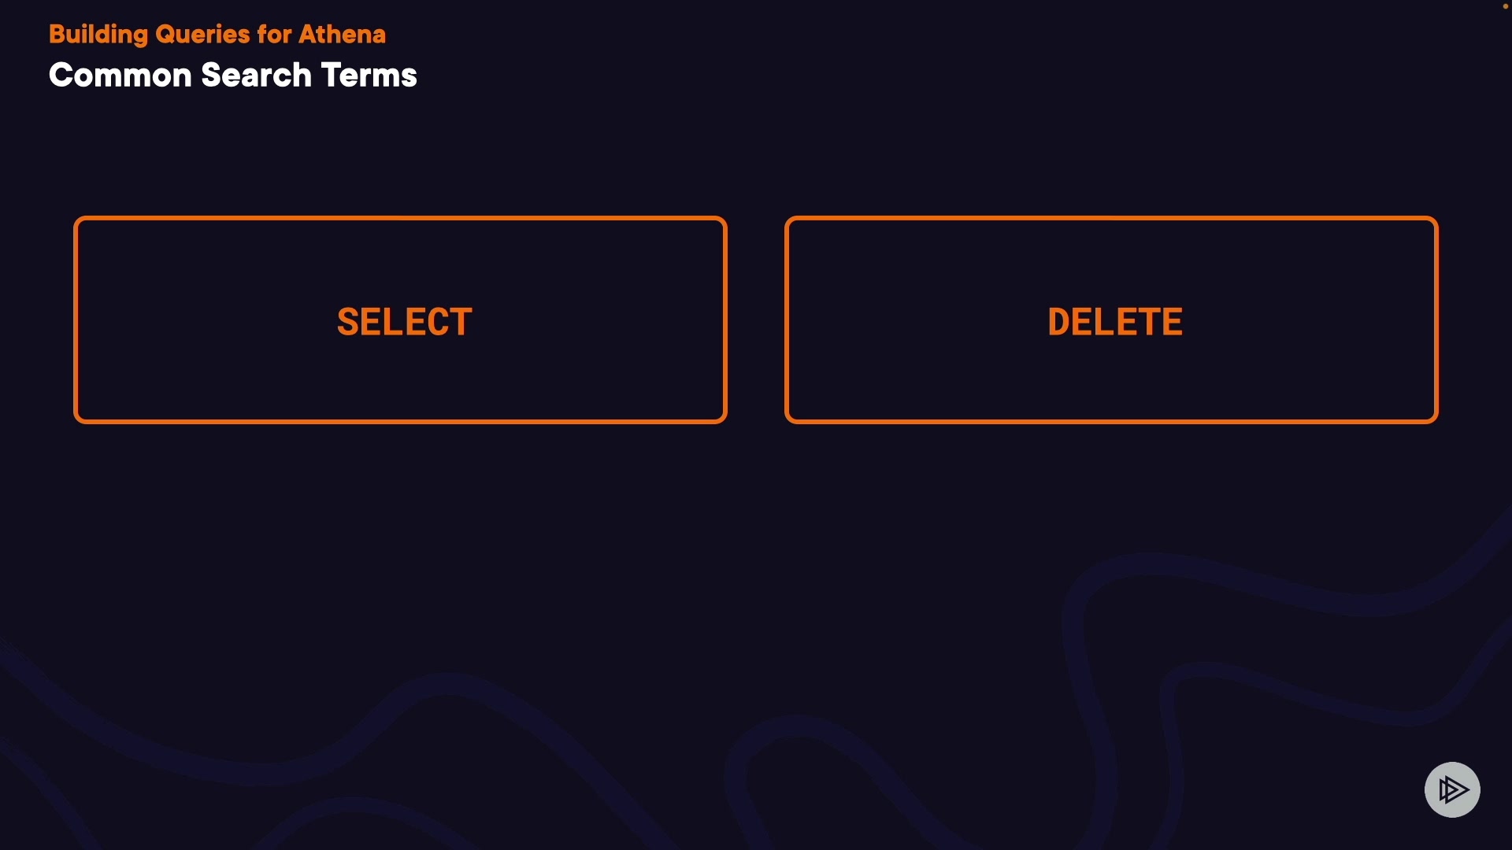Choose the DELETE search term card
Image resolution: width=1512 pixels, height=850 pixels.
[x=1111, y=320]
